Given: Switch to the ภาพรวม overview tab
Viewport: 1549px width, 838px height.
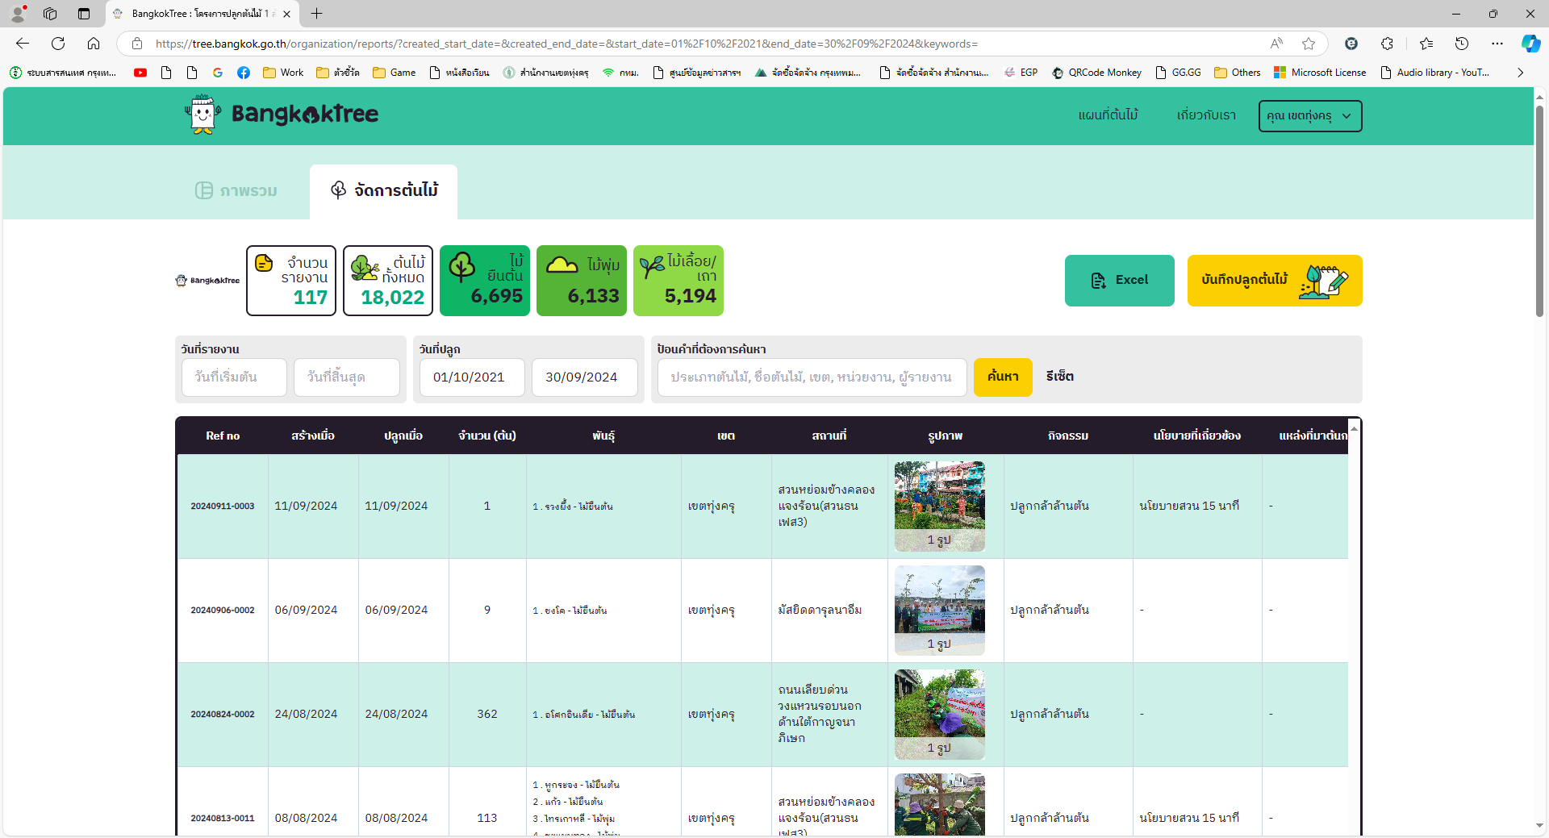Looking at the screenshot, I should [236, 191].
